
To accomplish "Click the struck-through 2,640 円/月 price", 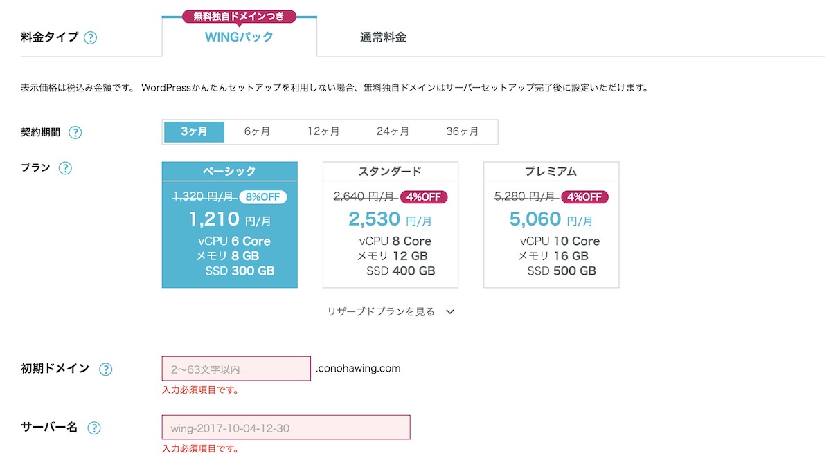I will pyautogui.click(x=364, y=196).
